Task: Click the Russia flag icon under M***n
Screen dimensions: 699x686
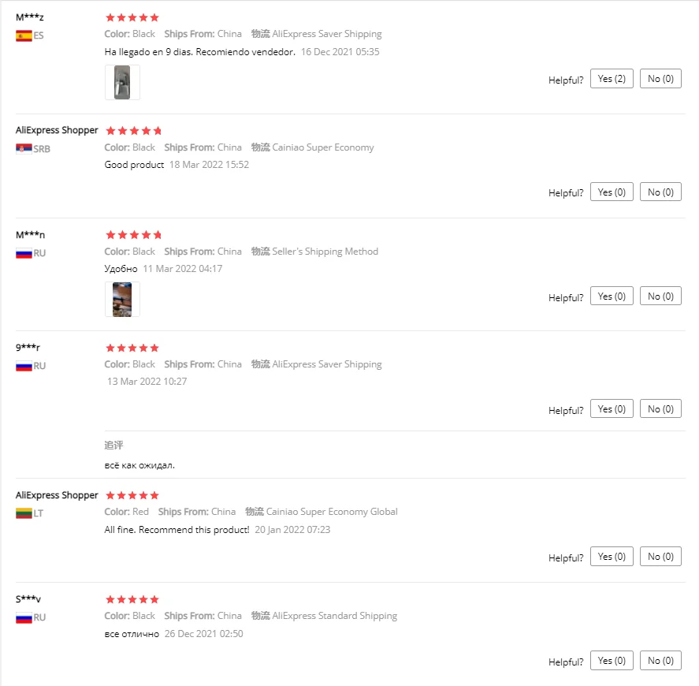Action: click(24, 253)
